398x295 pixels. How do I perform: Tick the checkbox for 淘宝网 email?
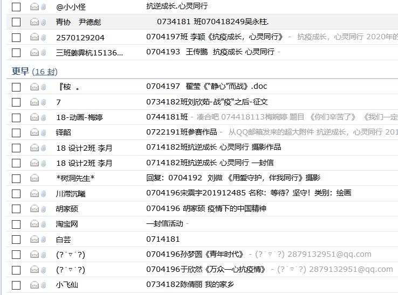[16, 223]
